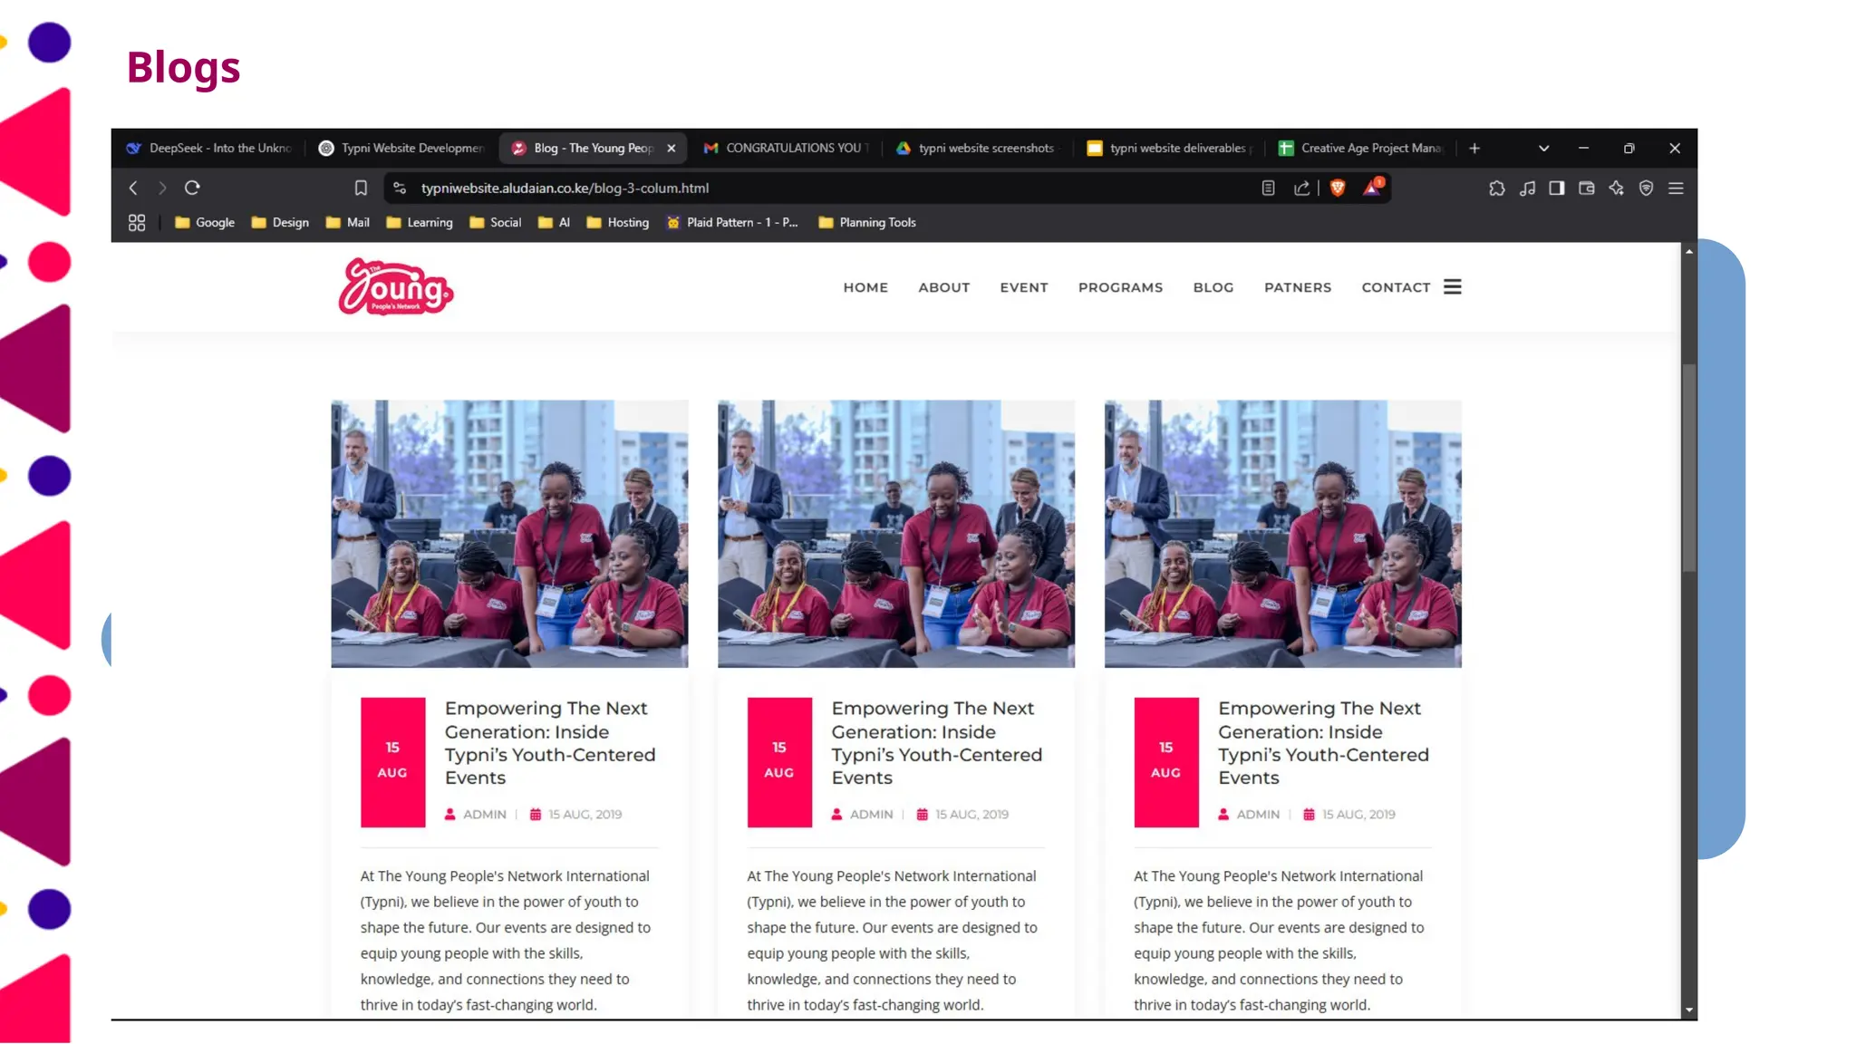Switch to Typni Website Development tab
Image resolution: width=1856 pixels, height=1044 pixels.
(403, 148)
